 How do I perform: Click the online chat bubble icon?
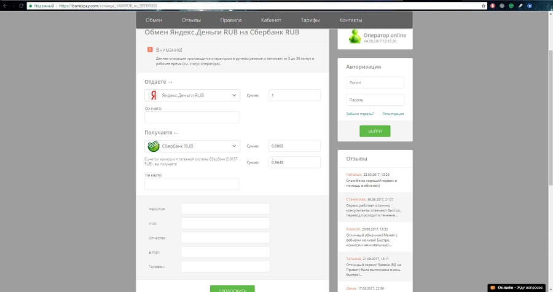click(x=493, y=288)
